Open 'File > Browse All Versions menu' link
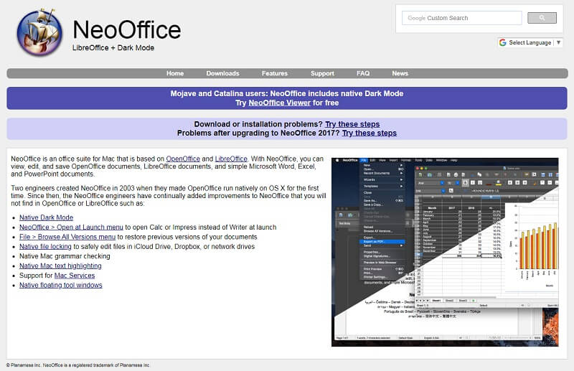Viewport: 574px width, 371px height. pyautogui.click(x=67, y=237)
